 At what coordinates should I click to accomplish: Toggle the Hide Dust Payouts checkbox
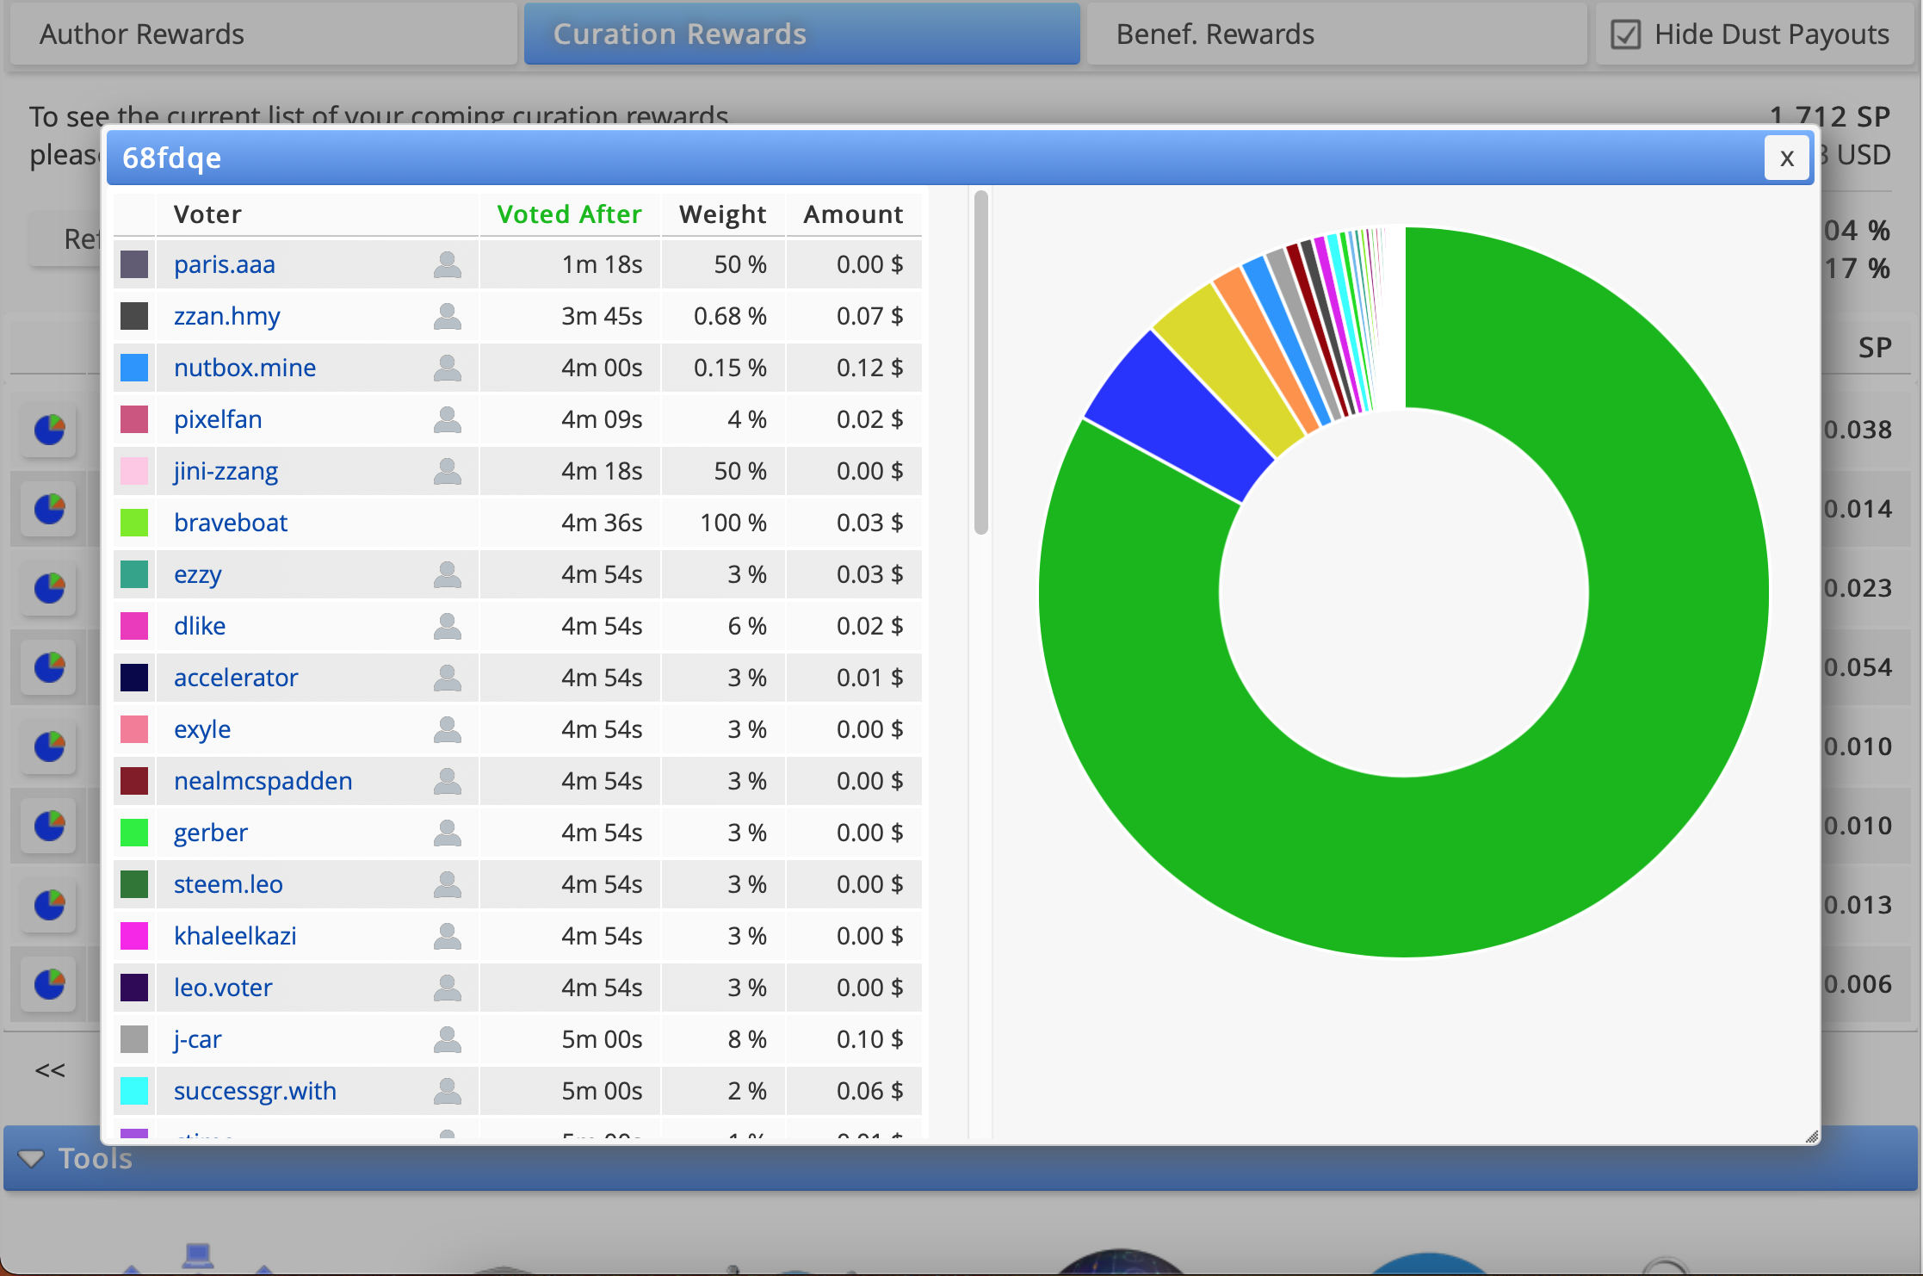(1625, 34)
